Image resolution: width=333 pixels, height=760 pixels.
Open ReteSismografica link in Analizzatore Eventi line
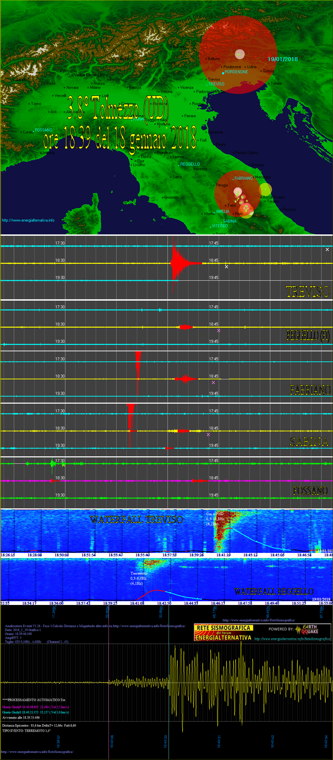(149, 626)
